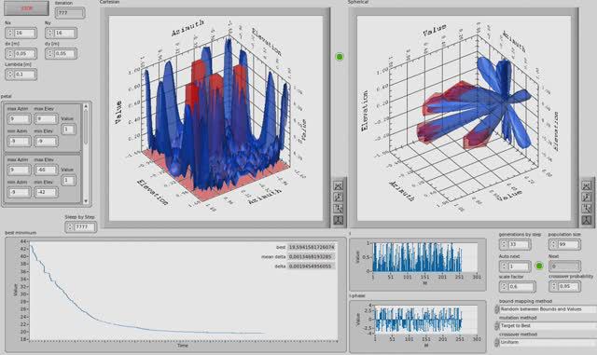Screen dimensions: 597x355
Task: Click the Spherical 3D petal plot
Action: pyautogui.click(x=465, y=118)
